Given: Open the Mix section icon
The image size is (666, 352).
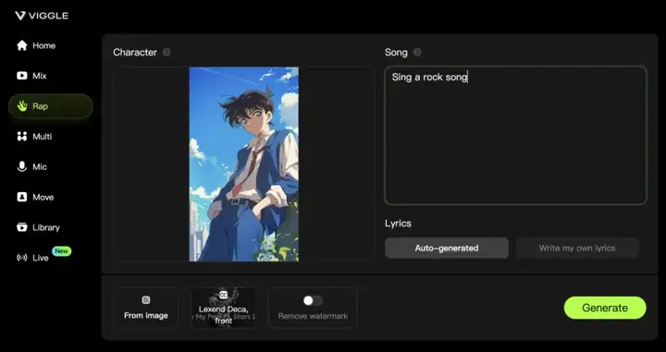Looking at the screenshot, I should pyautogui.click(x=21, y=76).
